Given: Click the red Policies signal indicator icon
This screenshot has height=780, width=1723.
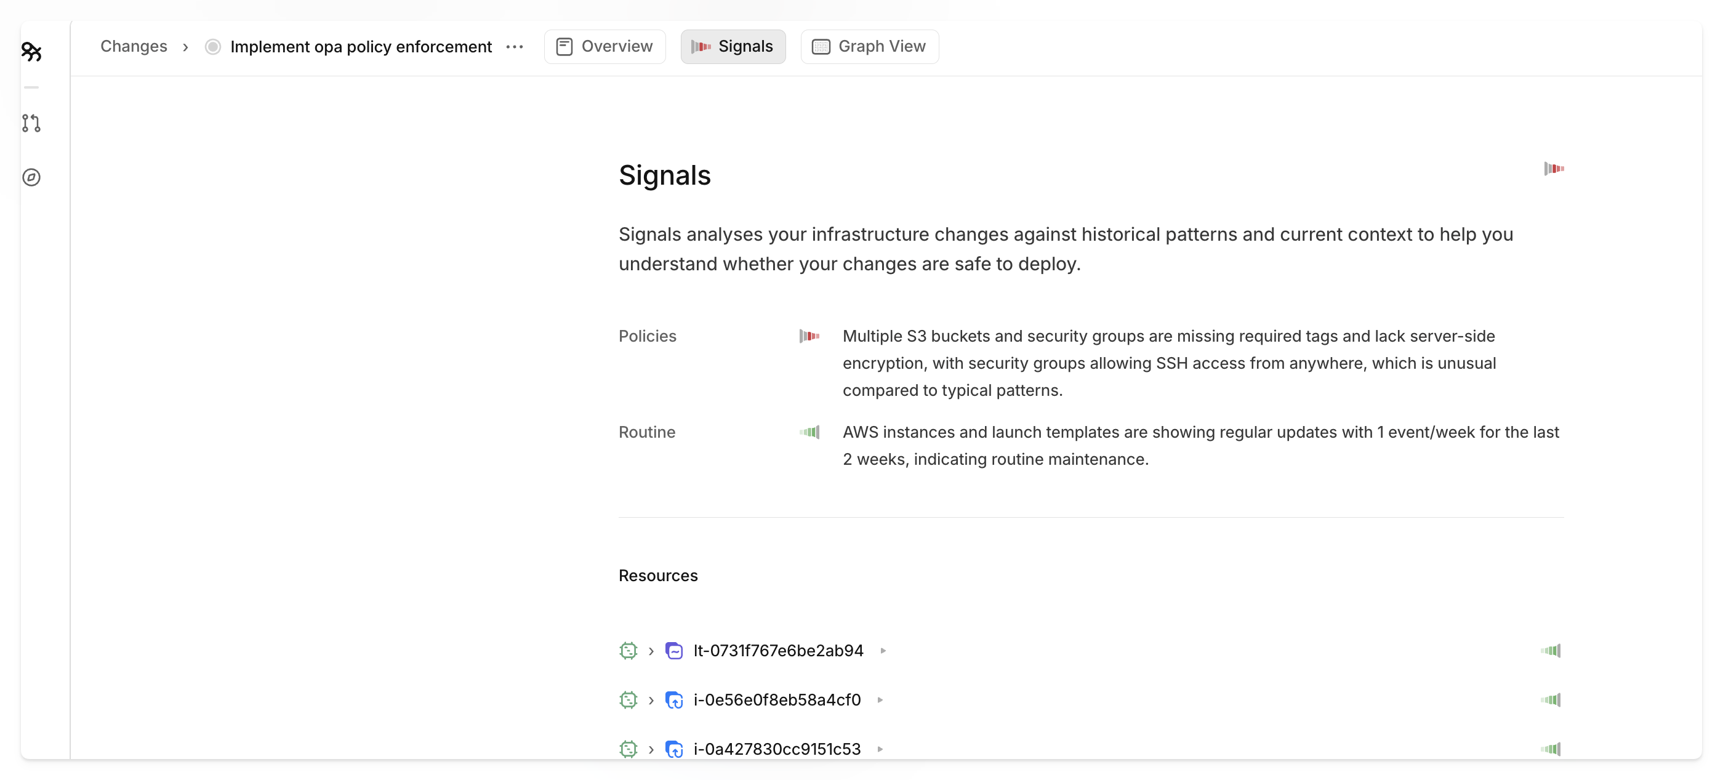Looking at the screenshot, I should pos(809,336).
